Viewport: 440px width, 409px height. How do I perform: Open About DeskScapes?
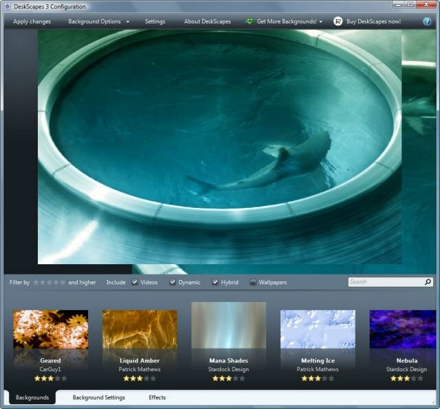[208, 21]
